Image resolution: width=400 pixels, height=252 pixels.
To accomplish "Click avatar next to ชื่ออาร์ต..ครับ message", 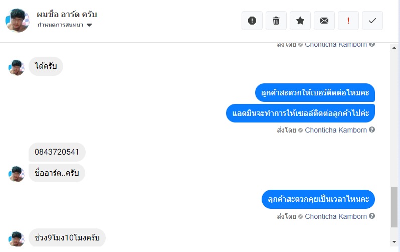I will [x=17, y=174].
